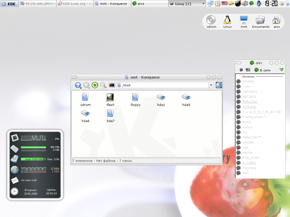Select the floppy folder in Konqueror
Screen dimensions: 290x217
tap(136, 100)
